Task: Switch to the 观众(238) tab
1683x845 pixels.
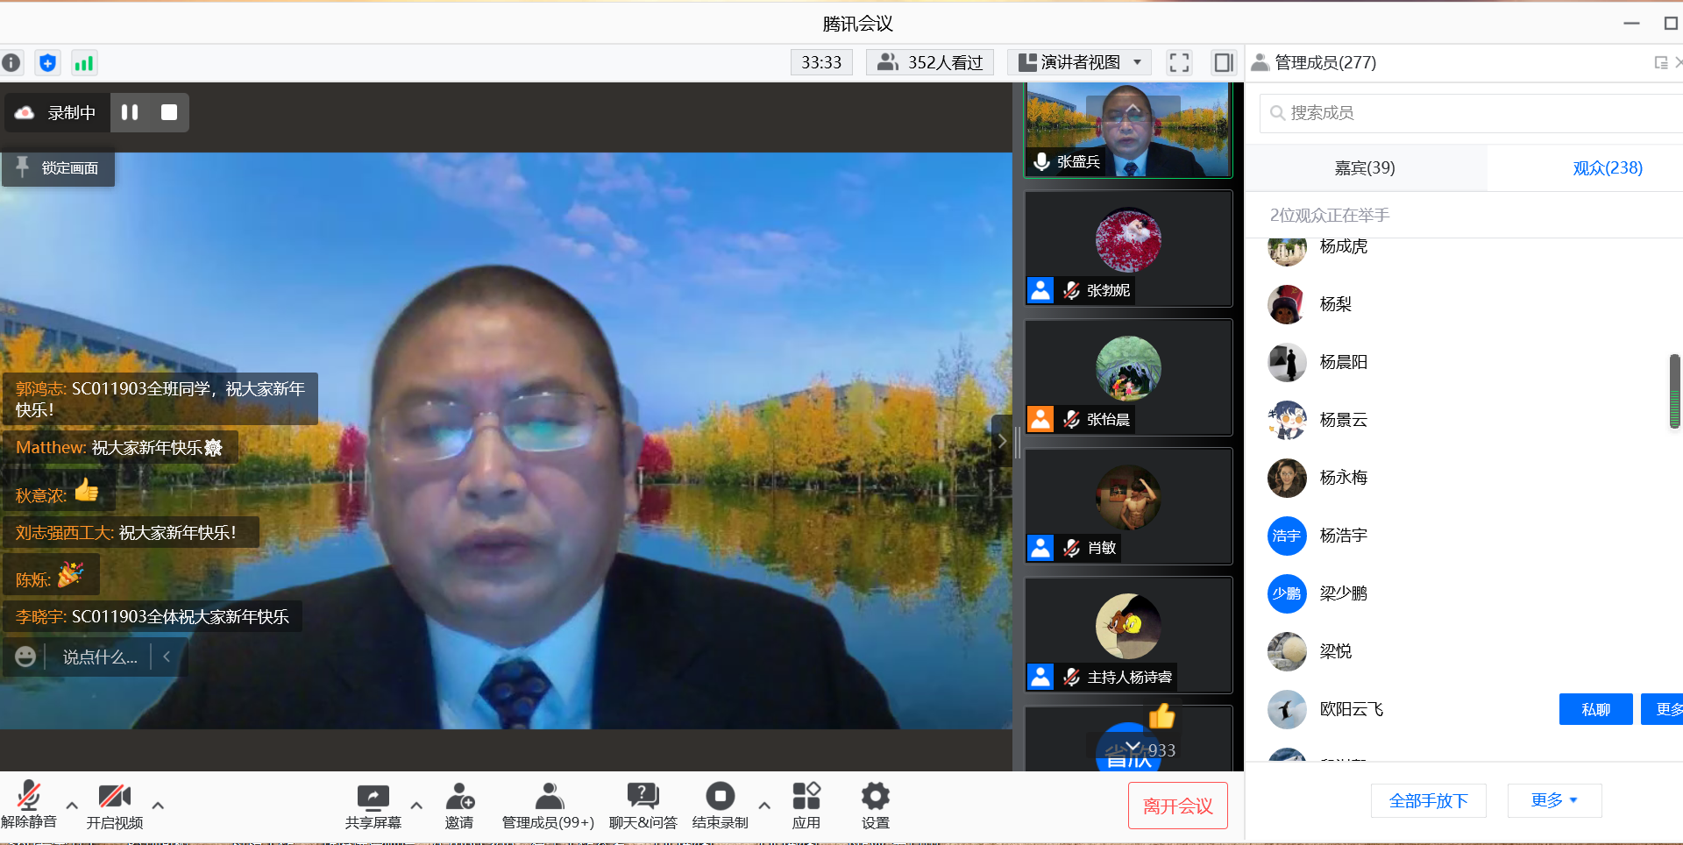Action: 1607,167
